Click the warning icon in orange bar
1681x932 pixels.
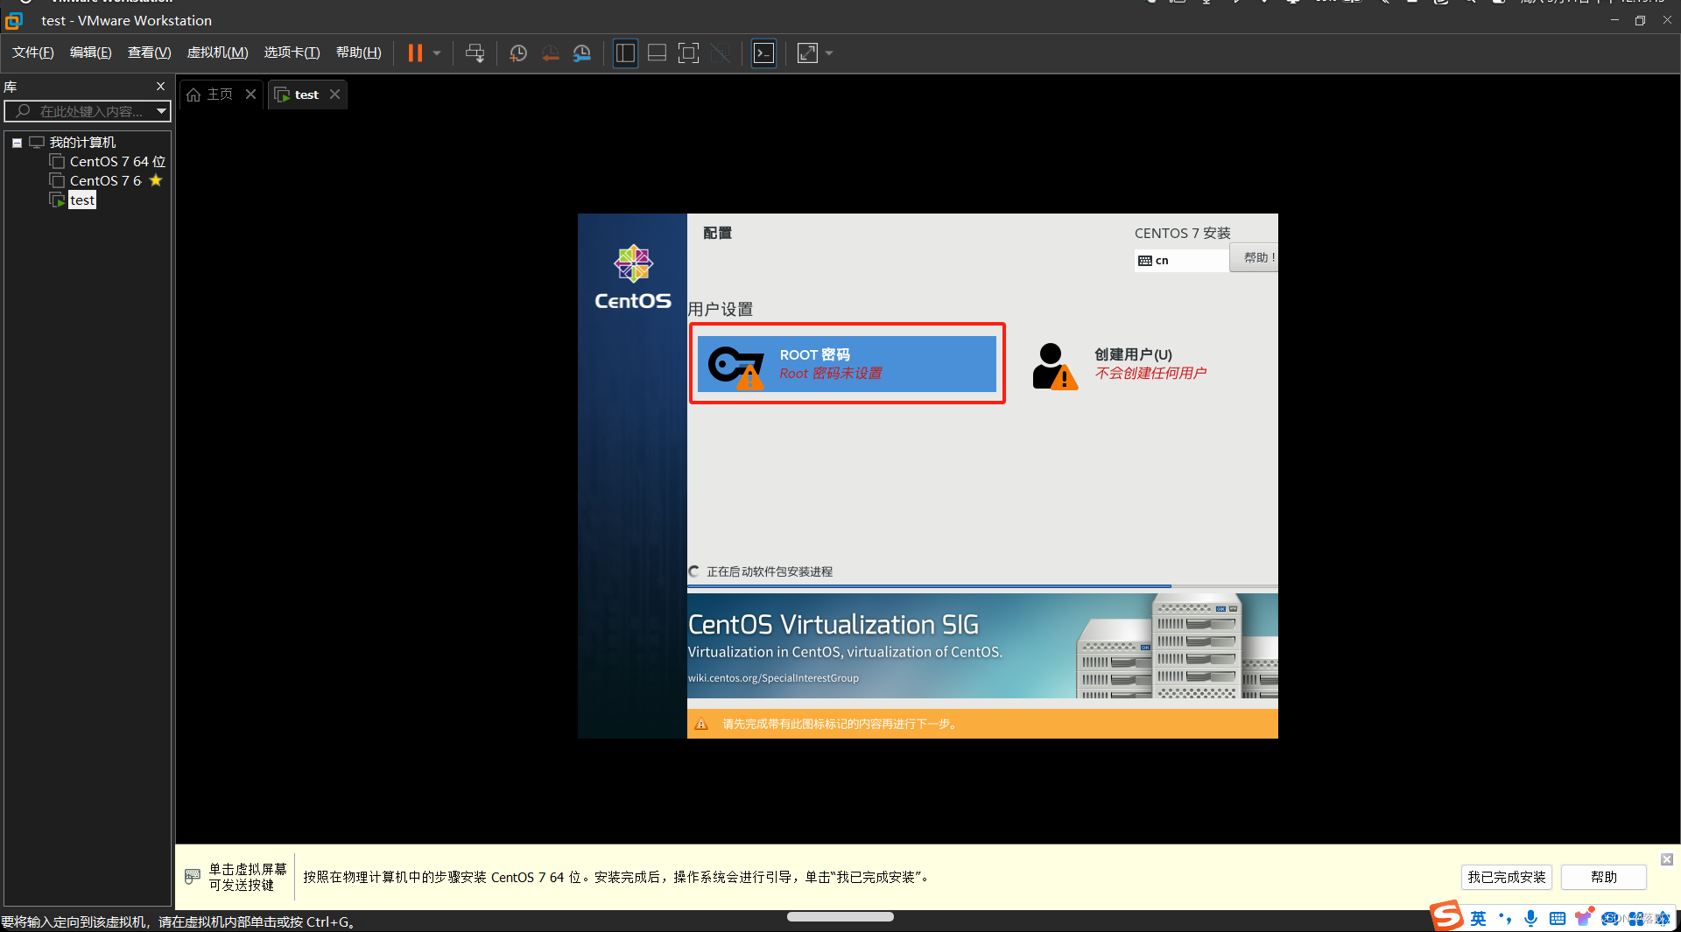(x=701, y=724)
